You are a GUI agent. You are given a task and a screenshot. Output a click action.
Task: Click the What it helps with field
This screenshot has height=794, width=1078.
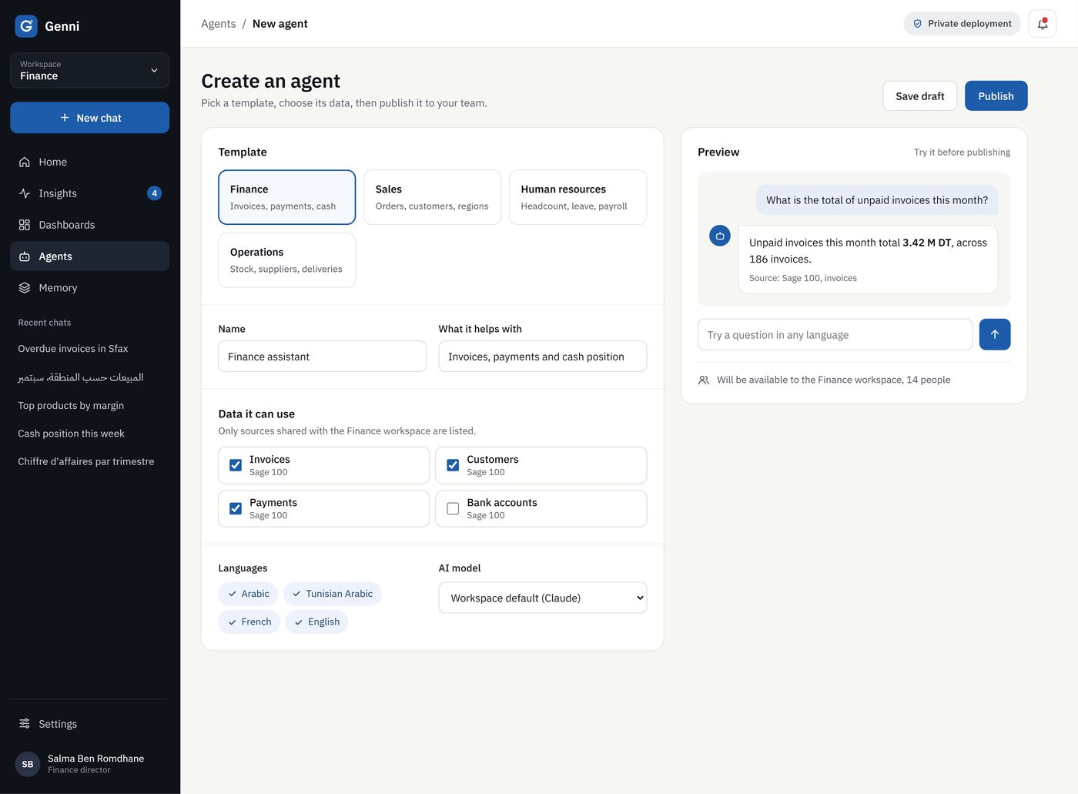click(542, 357)
